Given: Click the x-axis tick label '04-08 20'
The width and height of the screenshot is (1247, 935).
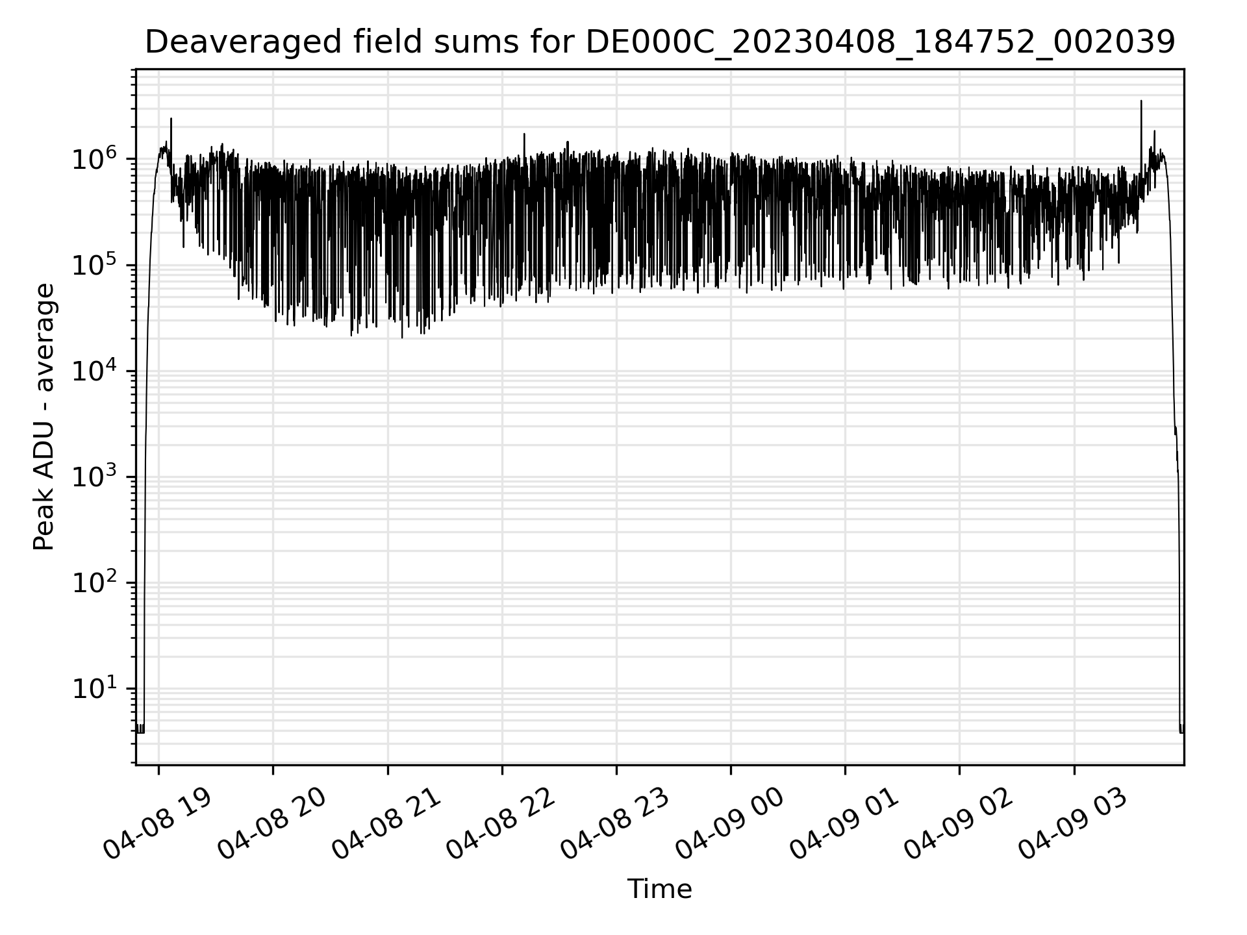Looking at the screenshot, I should pos(272,825).
